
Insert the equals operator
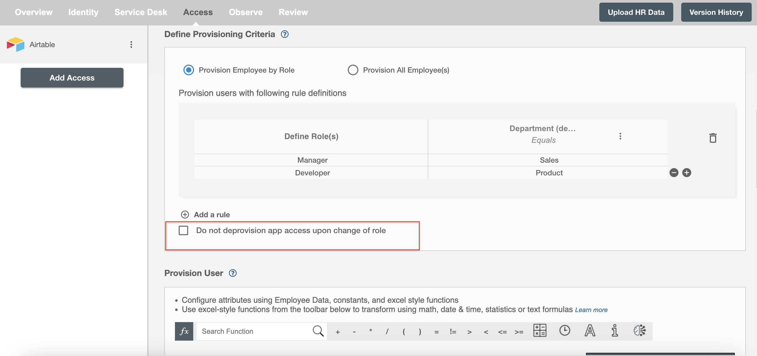(436, 332)
